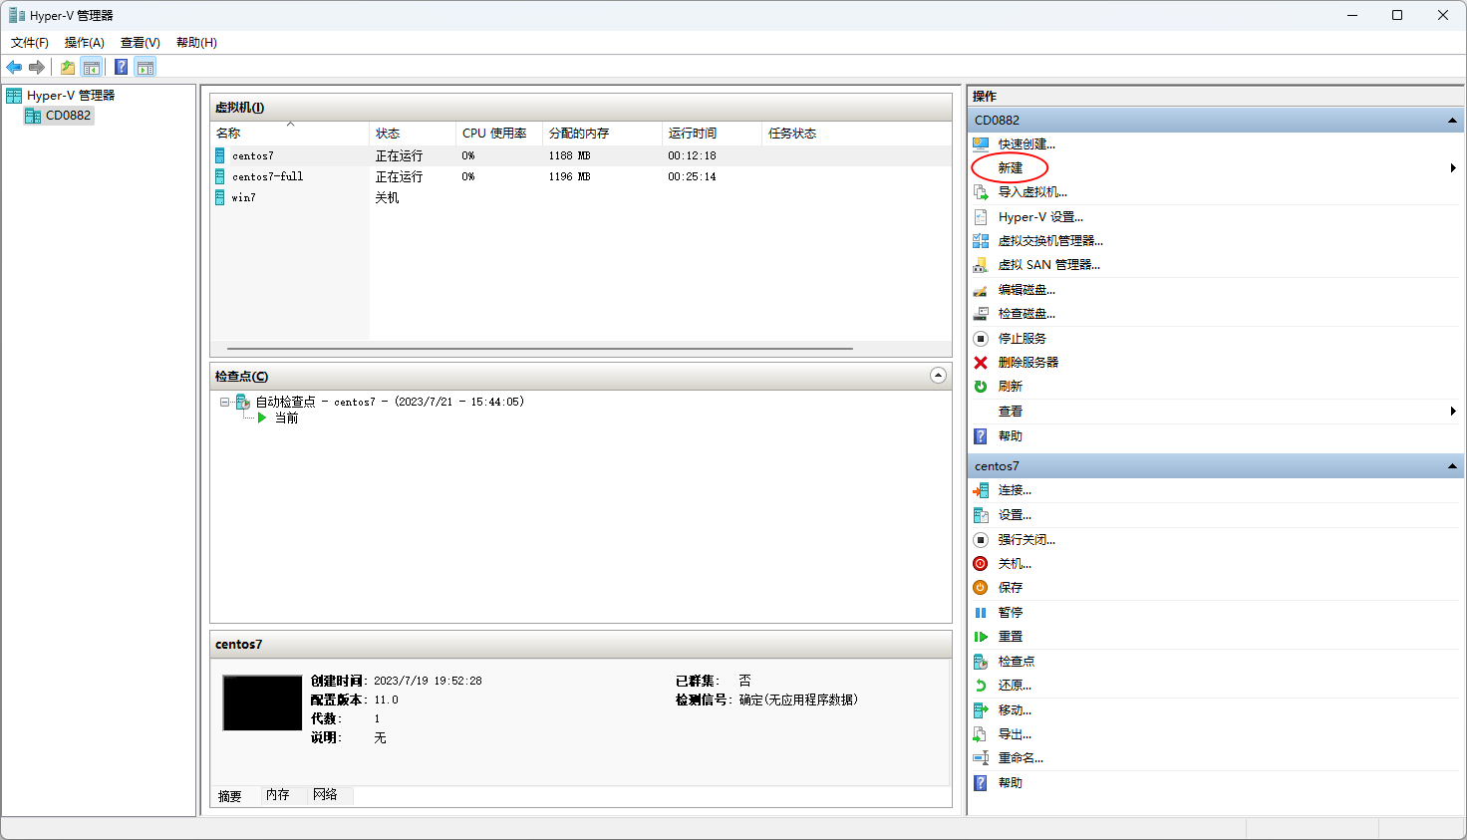
Task: Switch to the 摘要 tab
Action: click(230, 795)
